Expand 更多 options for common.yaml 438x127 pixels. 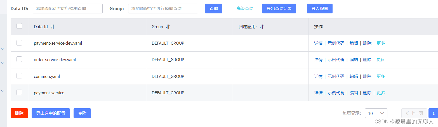(x=381, y=76)
